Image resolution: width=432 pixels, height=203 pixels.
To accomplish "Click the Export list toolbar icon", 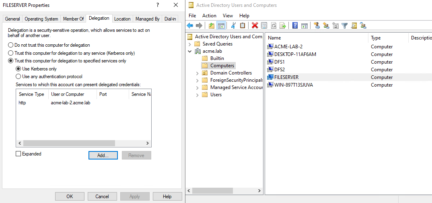I will pos(283,25).
